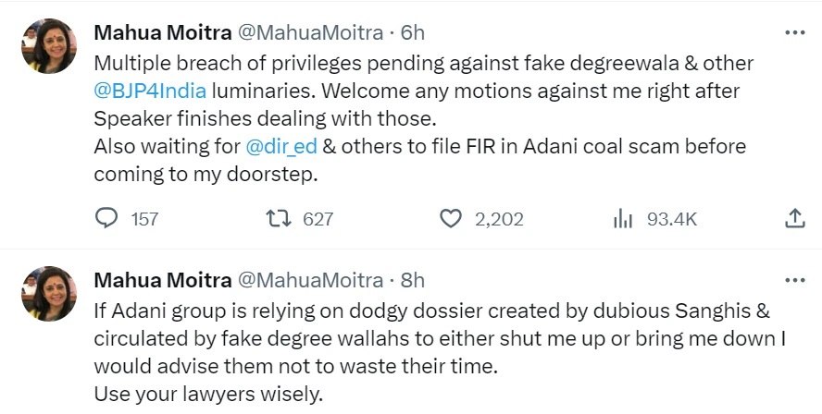
Task: Share the first tweet via share icon
Action: 794,219
